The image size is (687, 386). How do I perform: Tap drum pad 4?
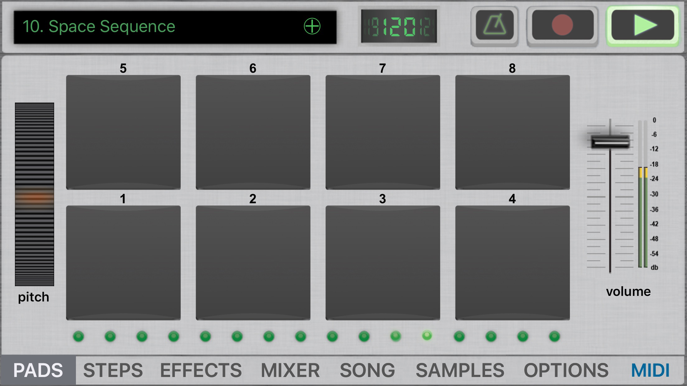(512, 263)
